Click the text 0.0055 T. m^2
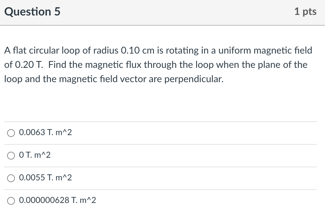 (x=46, y=178)
